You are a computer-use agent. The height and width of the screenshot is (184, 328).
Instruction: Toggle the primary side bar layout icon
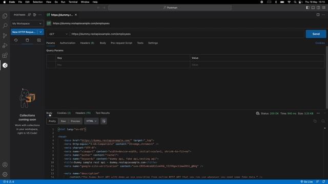click(x=307, y=8)
